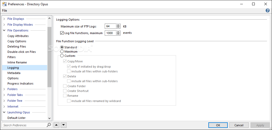
Task: Click the OK button
Action: pos(218,125)
